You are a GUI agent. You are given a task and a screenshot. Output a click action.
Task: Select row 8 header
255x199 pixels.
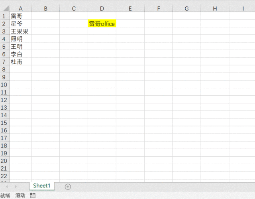click(5, 69)
